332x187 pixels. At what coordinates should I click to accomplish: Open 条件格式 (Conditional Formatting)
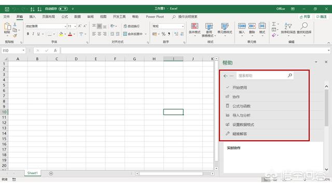195,30
